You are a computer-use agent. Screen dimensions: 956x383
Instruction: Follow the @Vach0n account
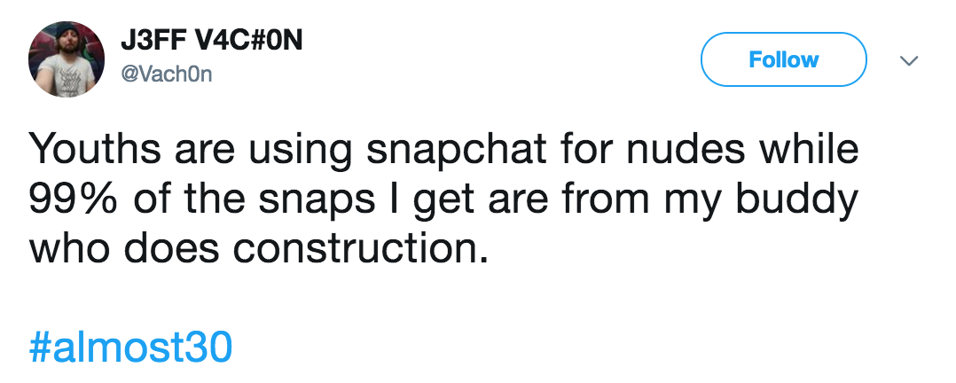click(783, 59)
